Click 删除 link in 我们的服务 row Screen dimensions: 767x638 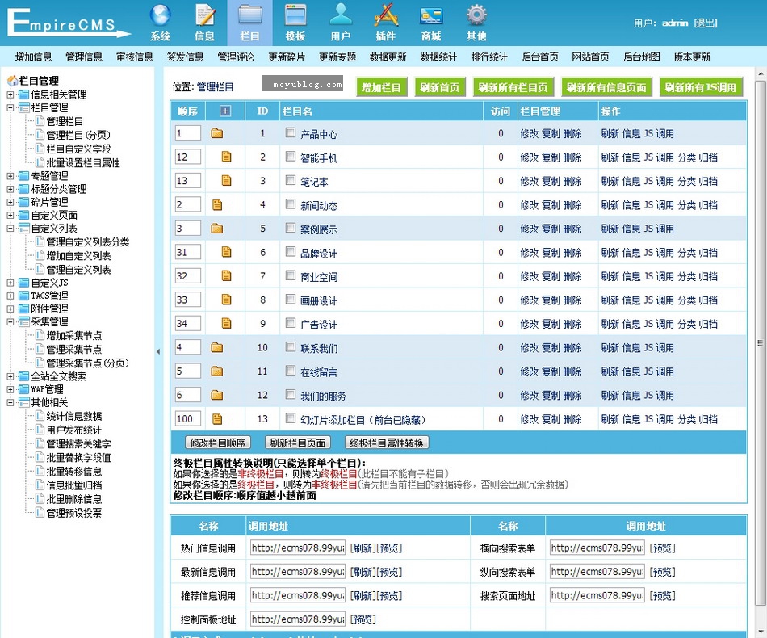click(x=572, y=396)
